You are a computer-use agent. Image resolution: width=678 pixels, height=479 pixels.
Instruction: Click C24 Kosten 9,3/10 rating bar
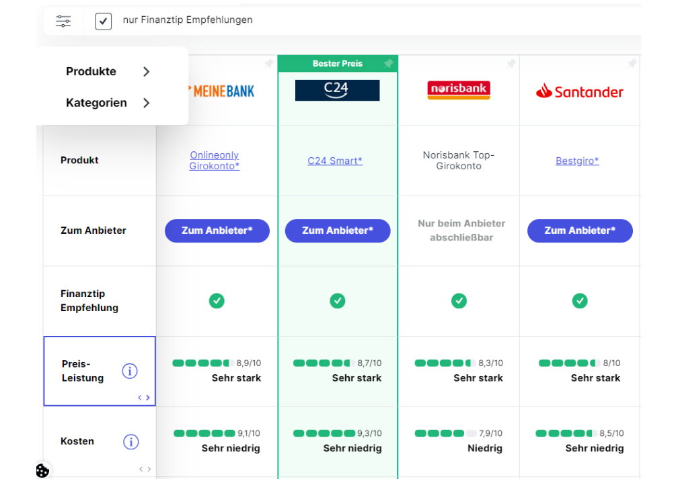[324, 433]
